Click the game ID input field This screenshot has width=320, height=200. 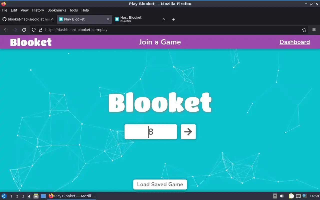click(150, 132)
